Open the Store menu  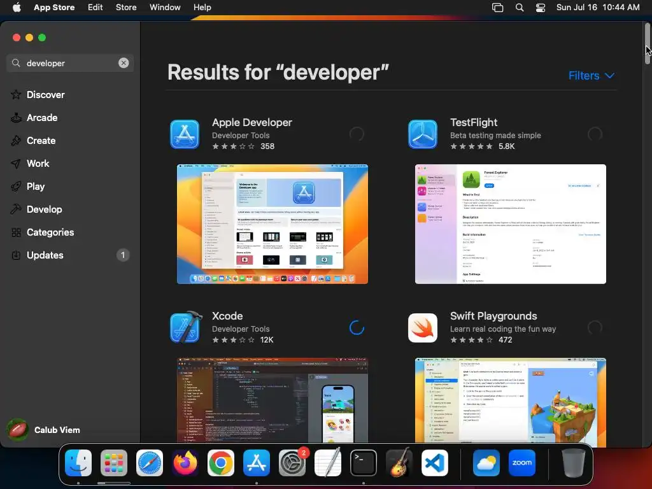126,7
